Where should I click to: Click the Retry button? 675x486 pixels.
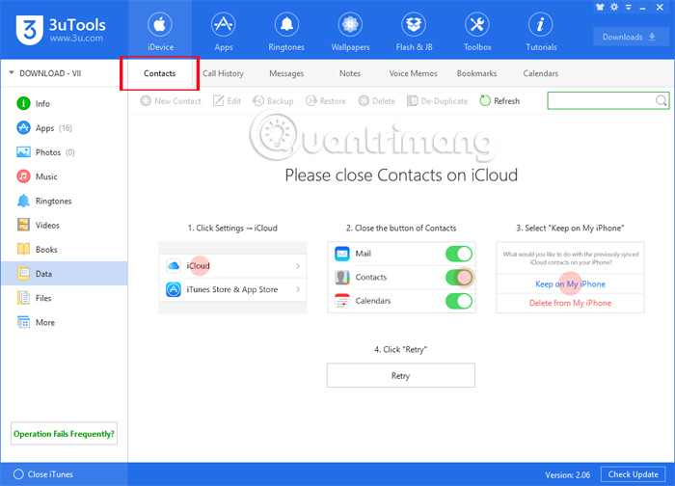click(401, 375)
